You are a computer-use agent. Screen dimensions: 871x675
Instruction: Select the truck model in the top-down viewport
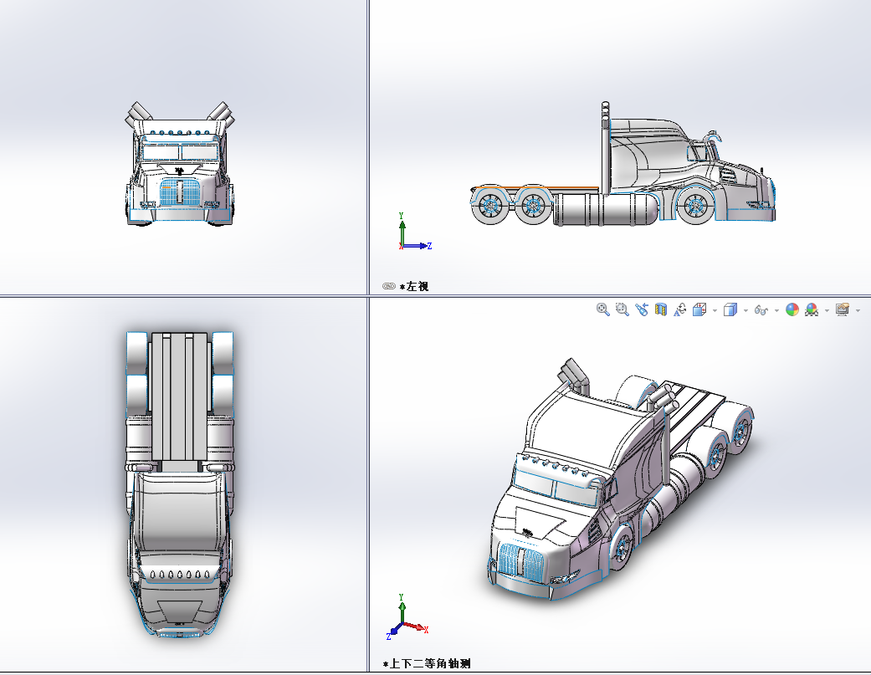179,484
